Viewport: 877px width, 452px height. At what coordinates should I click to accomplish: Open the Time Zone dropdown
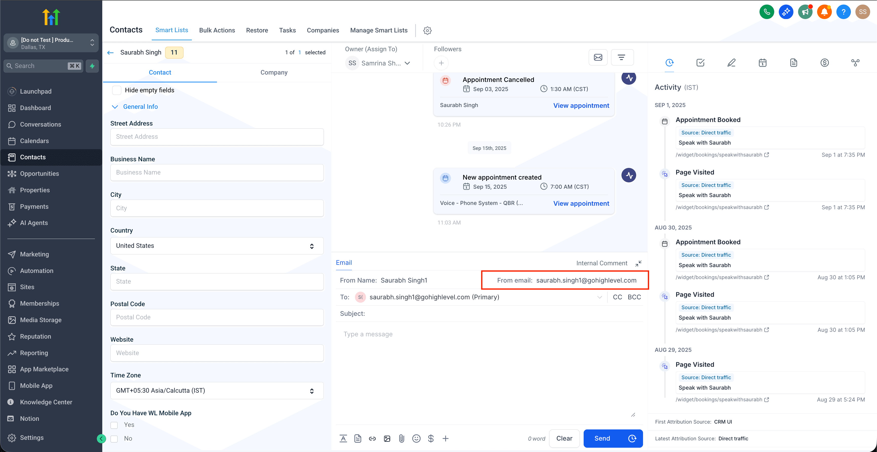point(217,390)
